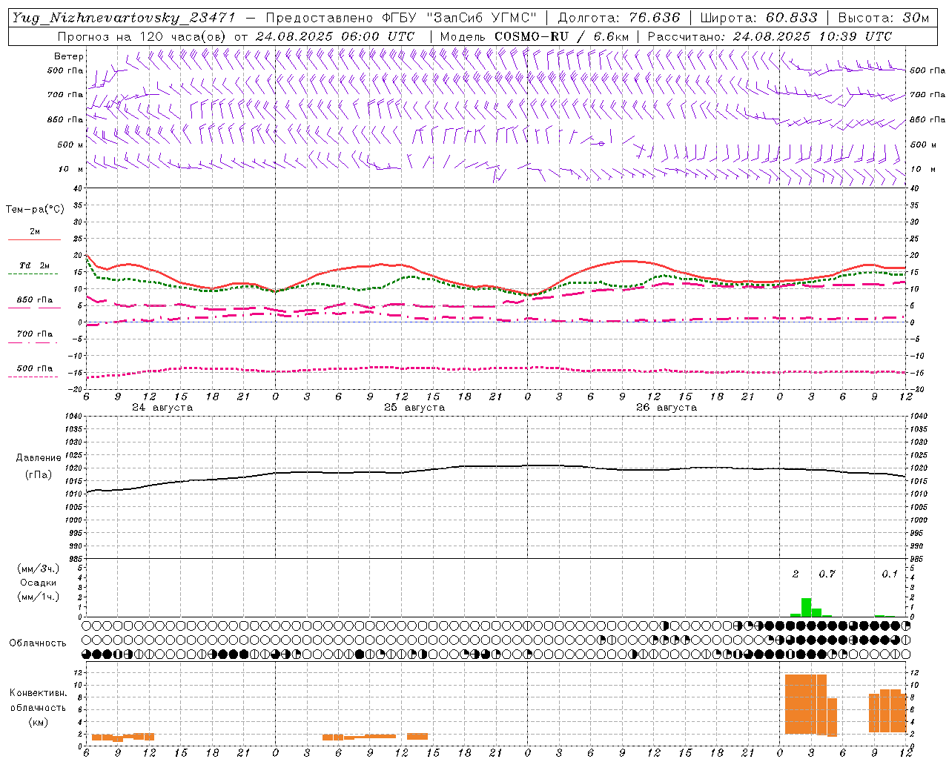Viewport: 949px width, 759px height.
Task: Click the 'Модель COSMO-RU / 6.6км' label
Action: tap(534, 36)
